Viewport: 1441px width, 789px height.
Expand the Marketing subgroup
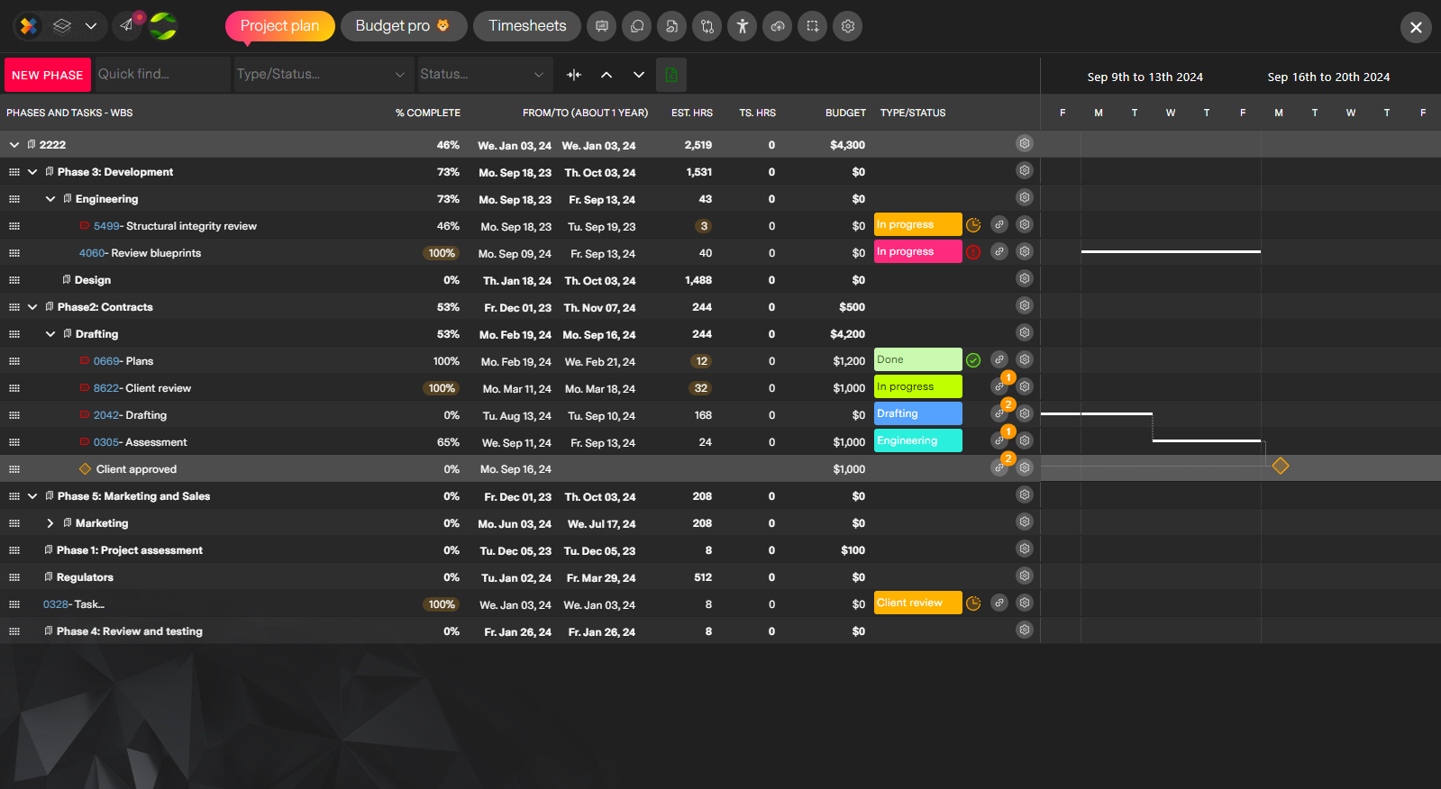[50, 523]
